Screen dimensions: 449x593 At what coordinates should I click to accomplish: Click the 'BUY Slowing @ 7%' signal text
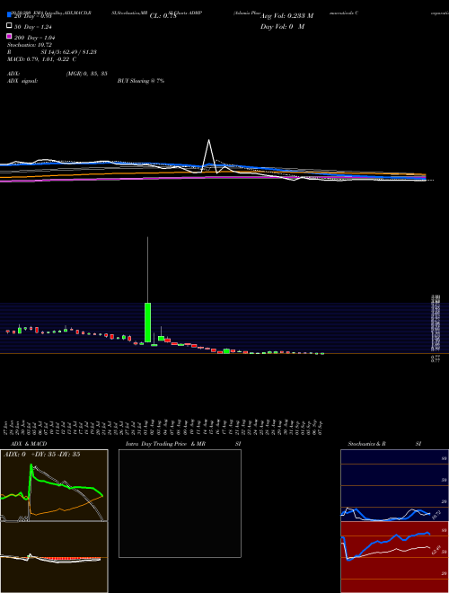(x=141, y=81)
